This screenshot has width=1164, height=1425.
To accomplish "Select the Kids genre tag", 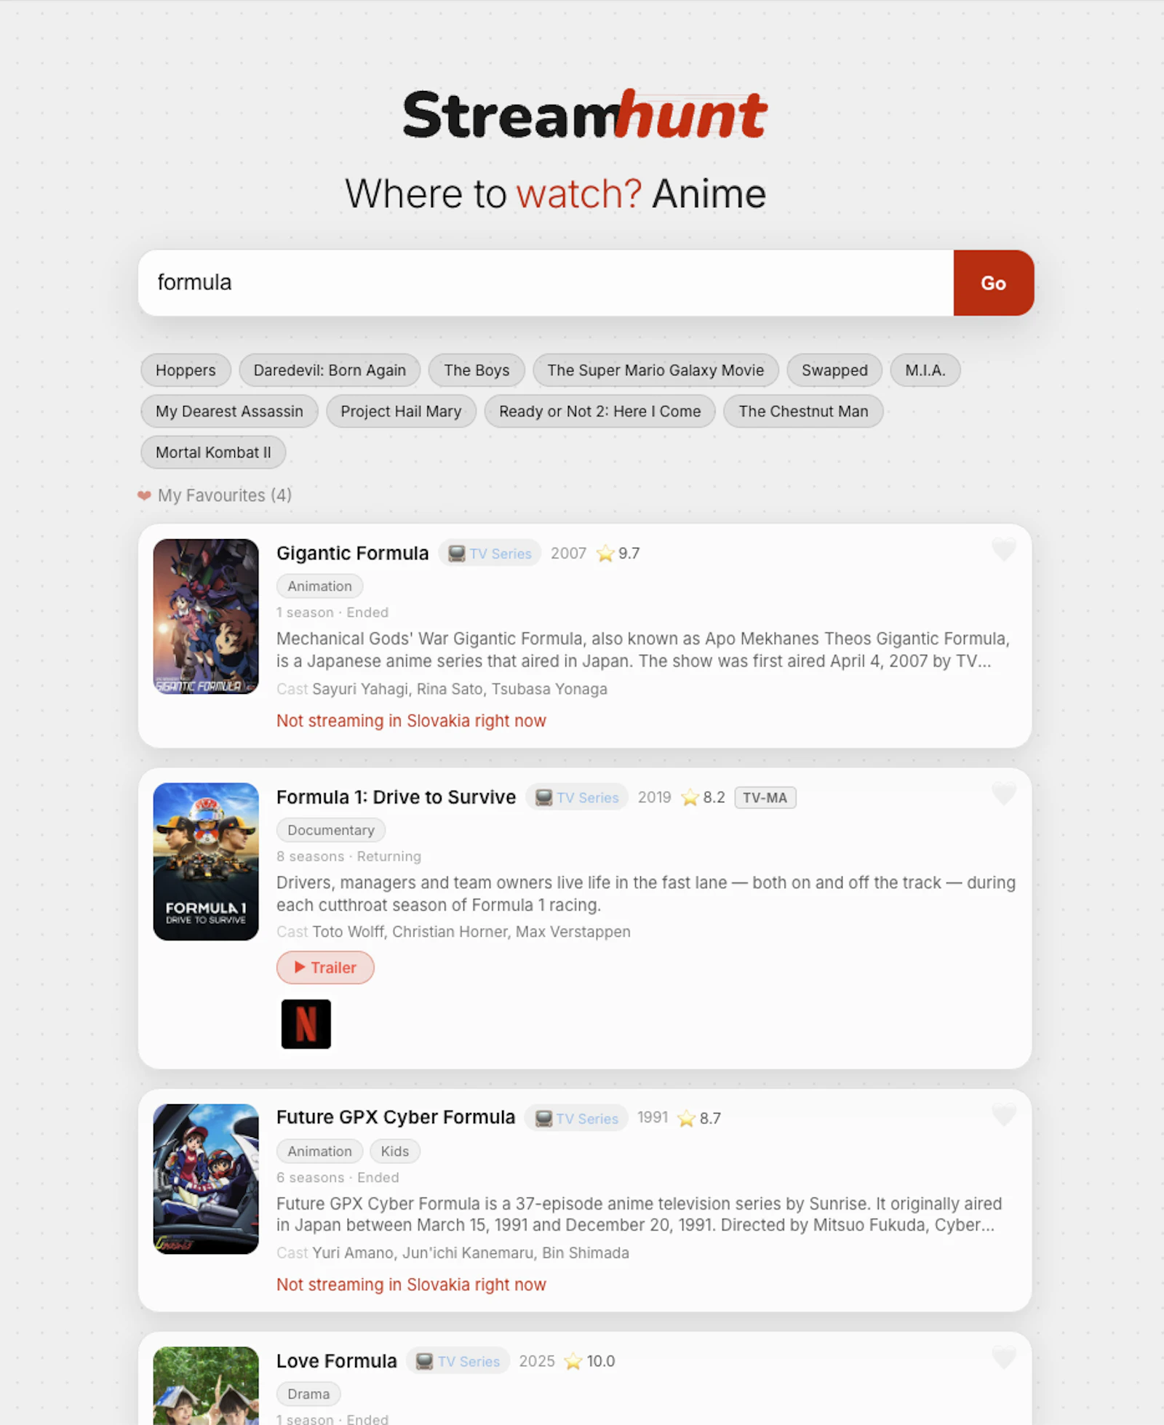I will 395,1151.
